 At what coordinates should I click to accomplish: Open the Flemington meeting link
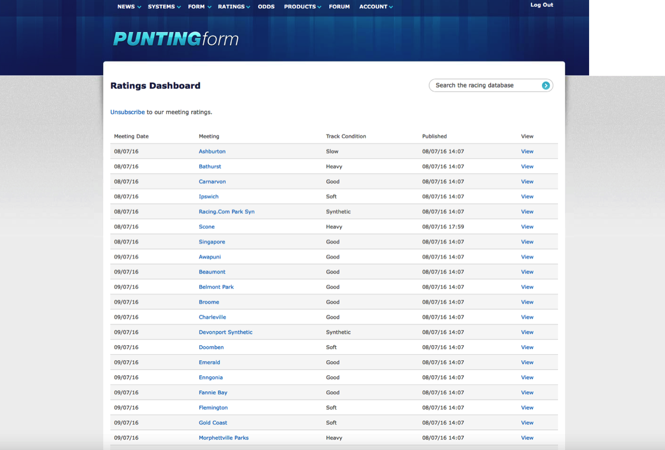[x=213, y=407]
